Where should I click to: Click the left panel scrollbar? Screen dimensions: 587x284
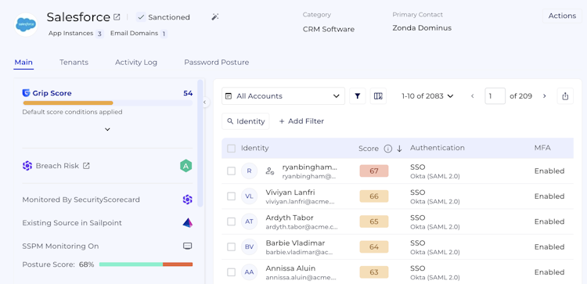point(200,143)
